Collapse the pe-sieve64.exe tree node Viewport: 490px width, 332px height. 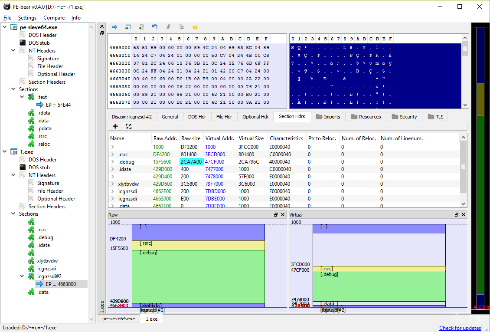[5, 27]
